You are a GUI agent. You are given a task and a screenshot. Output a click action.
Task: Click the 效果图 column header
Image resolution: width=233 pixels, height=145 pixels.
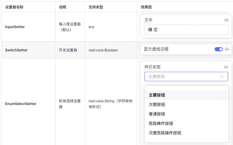point(146,7)
